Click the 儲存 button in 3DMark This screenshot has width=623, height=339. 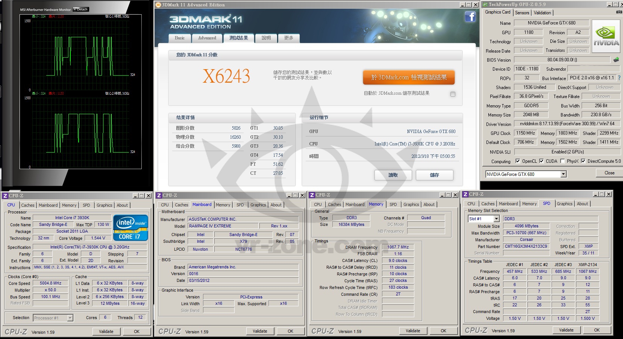tap(434, 175)
